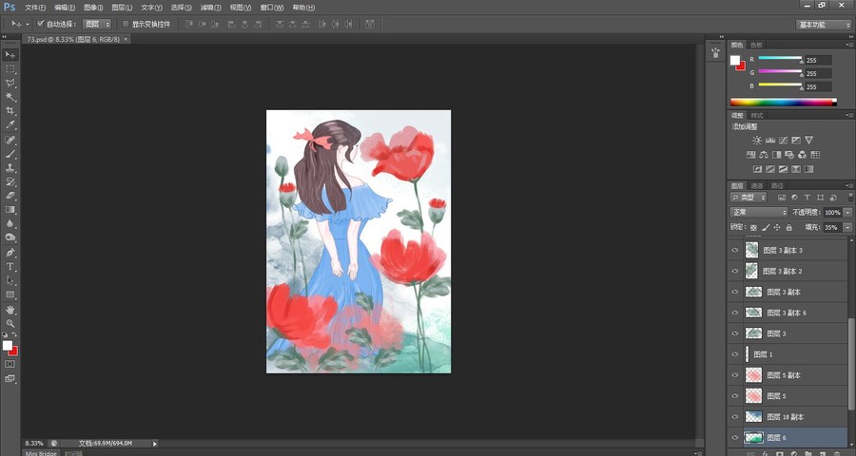Open the Layers panel flyout menu
856x456 pixels.
tap(850, 186)
